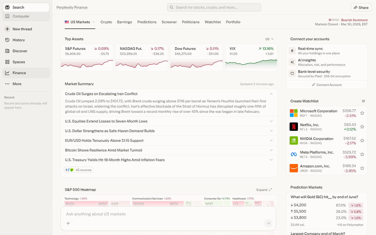Click the US flag icon
Image resolution: width=376 pixels, height=235 pixels.
67,22
